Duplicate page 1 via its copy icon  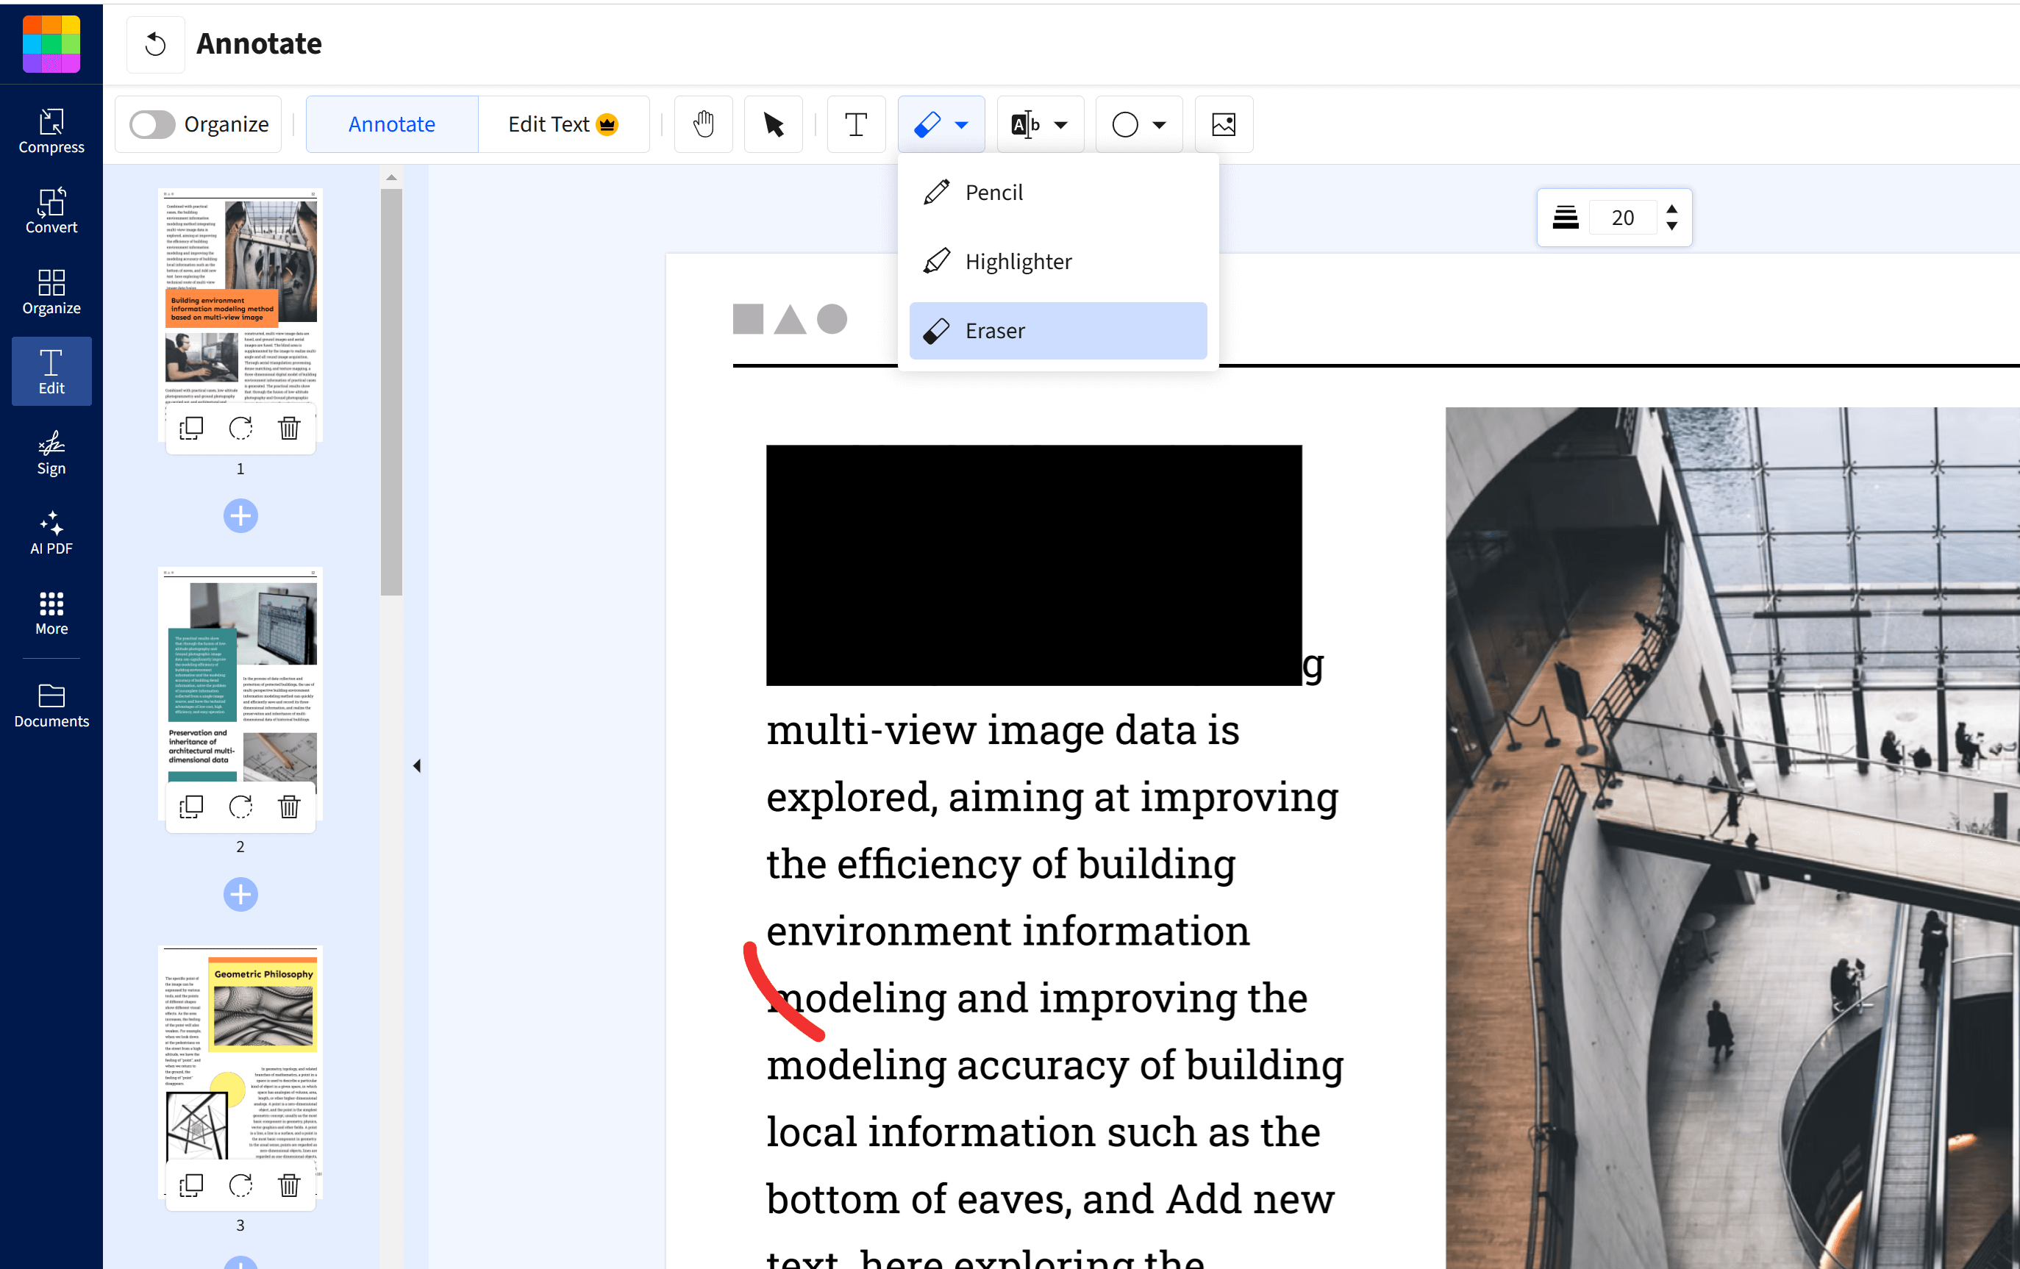point(191,428)
